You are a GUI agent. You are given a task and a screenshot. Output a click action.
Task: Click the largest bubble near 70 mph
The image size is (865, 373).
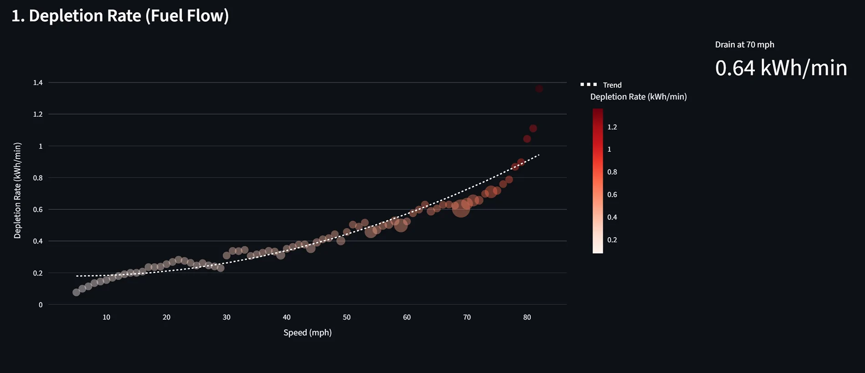pos(461,209)
